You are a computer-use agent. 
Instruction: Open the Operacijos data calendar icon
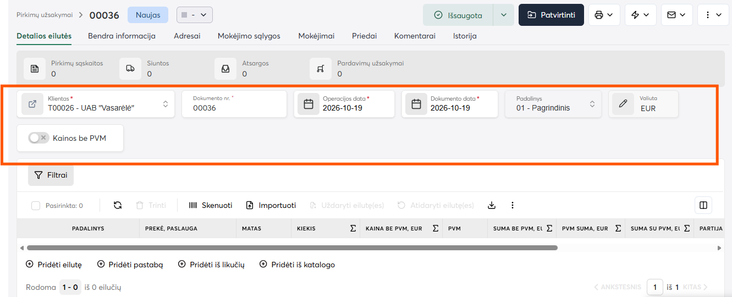(x=309, y=104)
